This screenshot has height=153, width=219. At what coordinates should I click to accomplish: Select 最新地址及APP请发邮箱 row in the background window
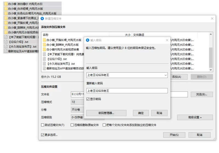[x=21, y=51]
